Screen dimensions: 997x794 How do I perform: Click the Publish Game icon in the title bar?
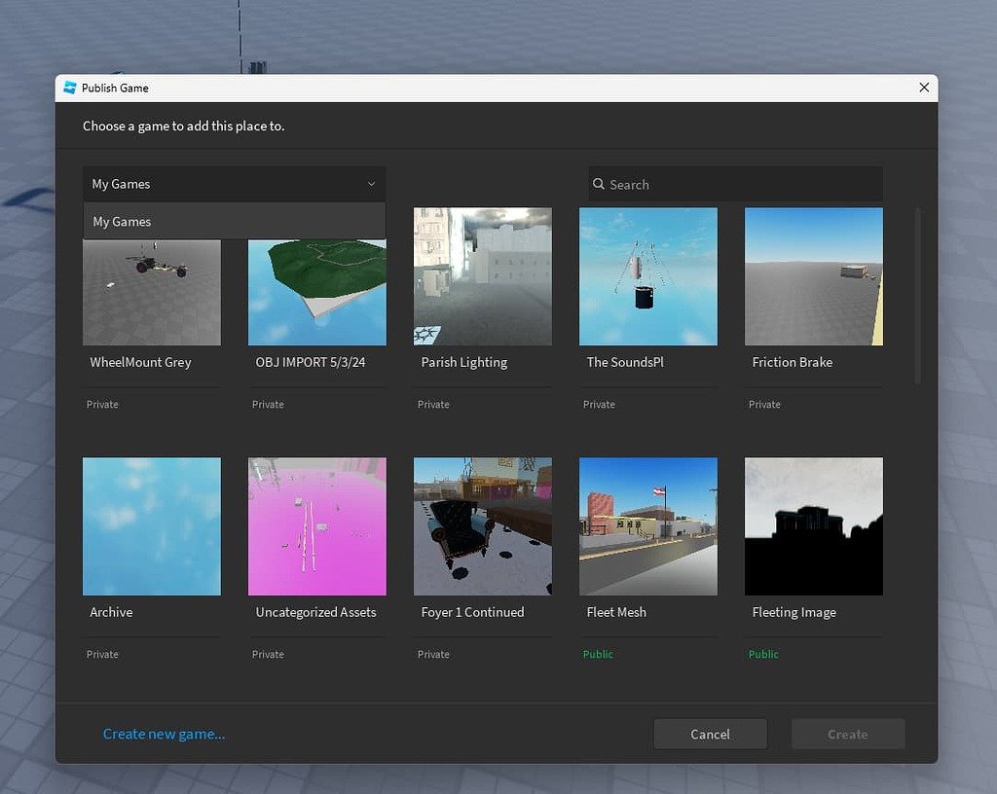[x=69, y=88]
